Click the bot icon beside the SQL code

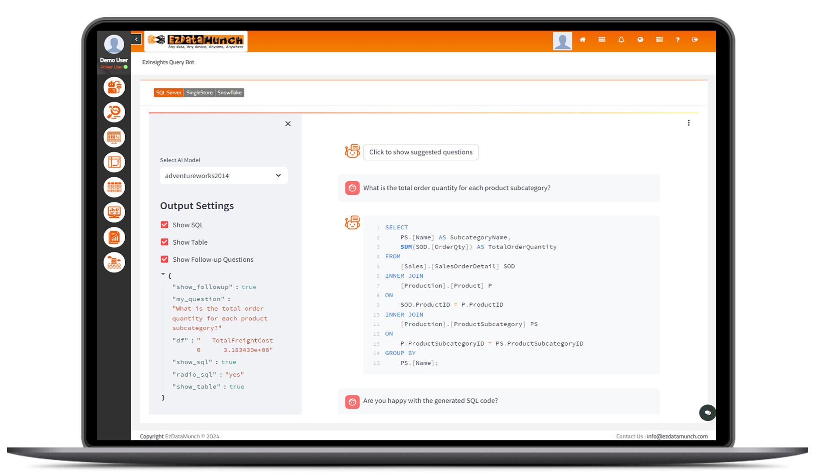tap(352, 222)
